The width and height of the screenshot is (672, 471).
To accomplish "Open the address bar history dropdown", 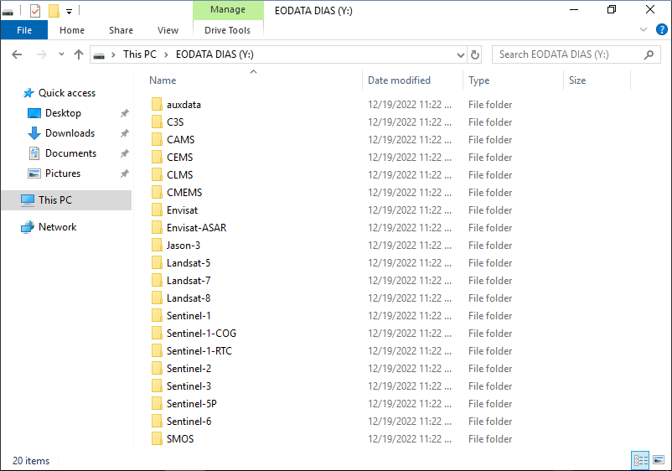I will [x=460, y=54].
